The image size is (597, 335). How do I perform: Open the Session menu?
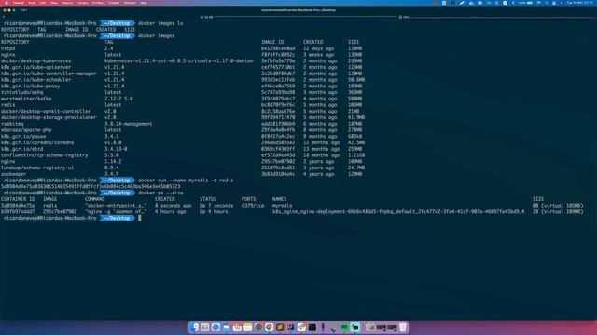67,3
